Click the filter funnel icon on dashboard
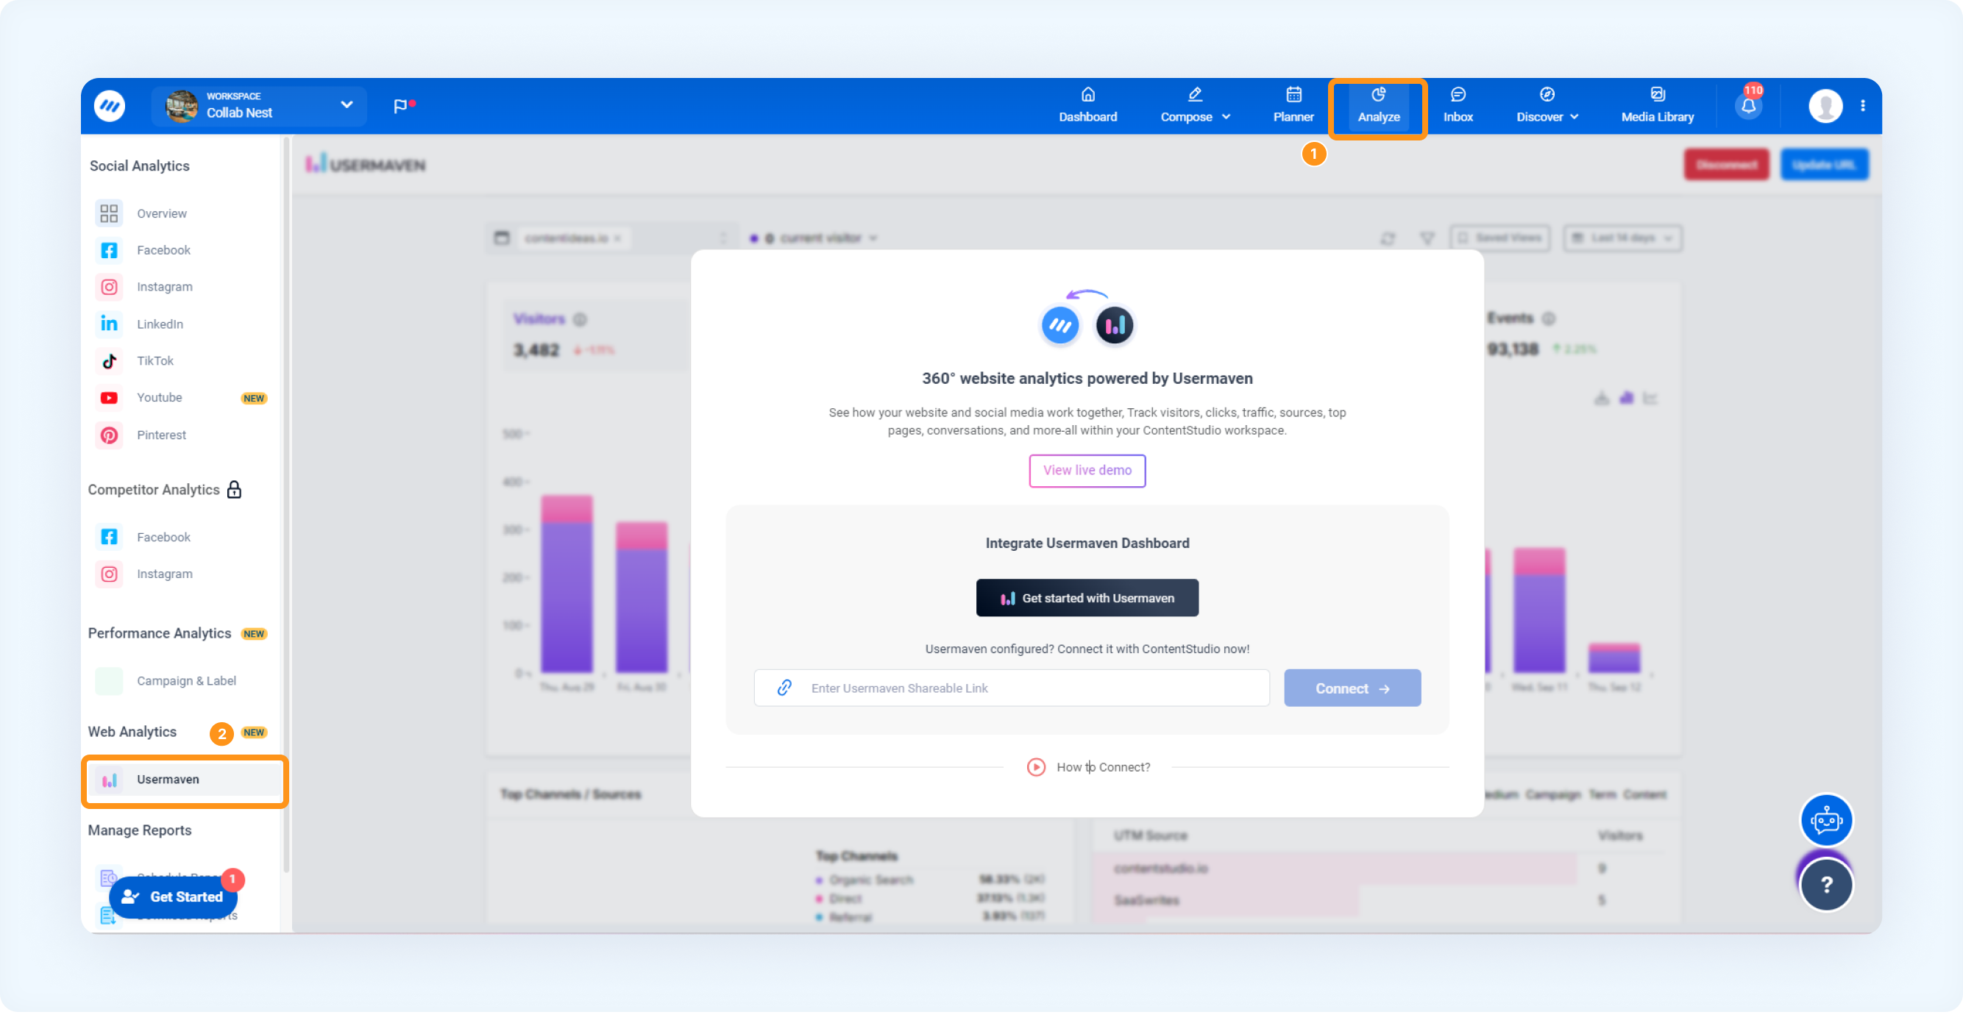 point(1427,238)
